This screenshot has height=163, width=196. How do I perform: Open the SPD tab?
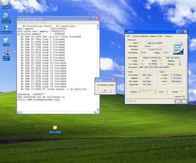click(161, 36)
